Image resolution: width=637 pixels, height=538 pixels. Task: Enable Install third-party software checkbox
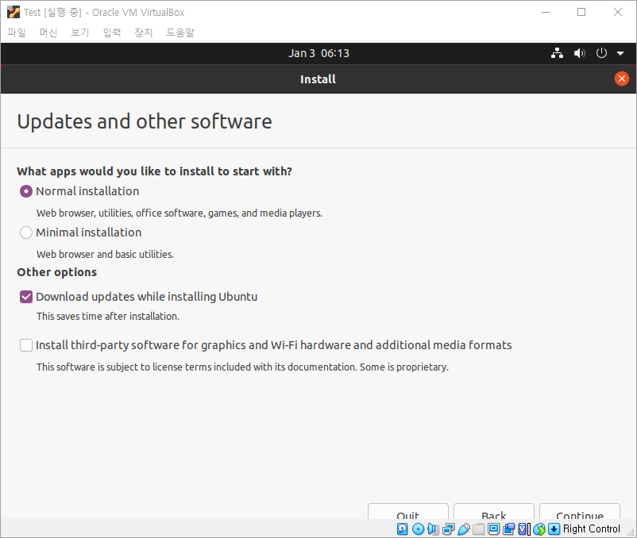26,345
